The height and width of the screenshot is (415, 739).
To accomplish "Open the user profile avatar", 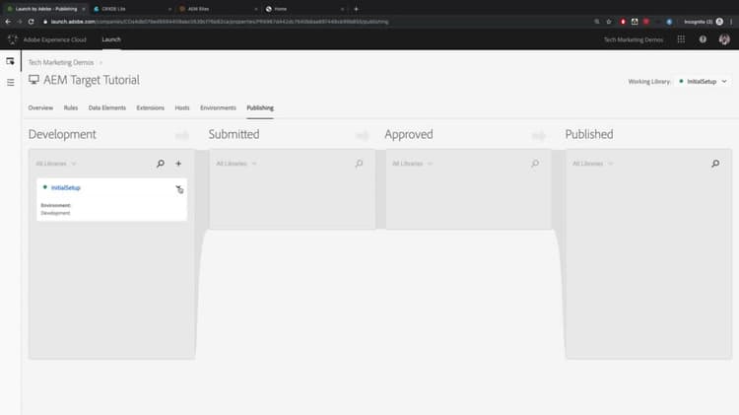I will tap(724, 39).
